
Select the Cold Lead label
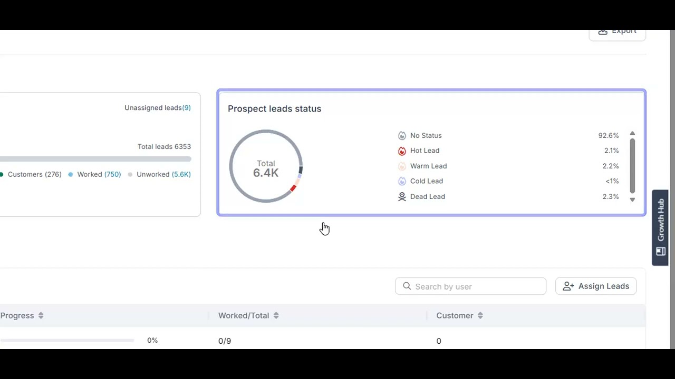(x=427, y=181)
